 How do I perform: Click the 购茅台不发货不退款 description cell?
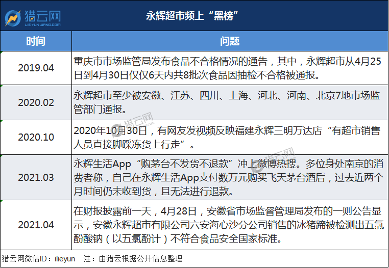coord(230,177)
